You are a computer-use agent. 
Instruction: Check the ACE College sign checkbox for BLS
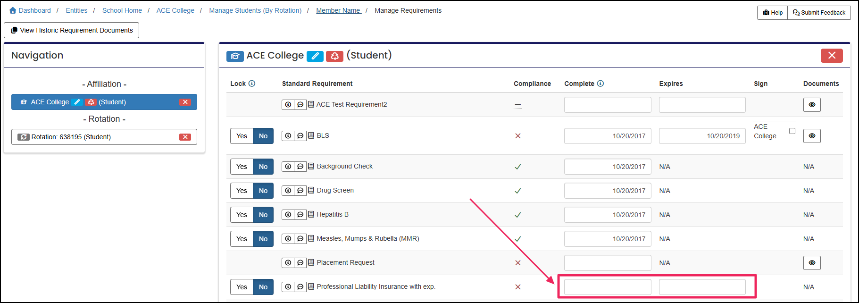(x=792, y=131)
